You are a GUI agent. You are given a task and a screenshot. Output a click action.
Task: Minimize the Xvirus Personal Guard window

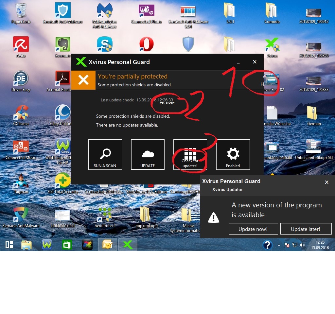(x=238, y=62)
